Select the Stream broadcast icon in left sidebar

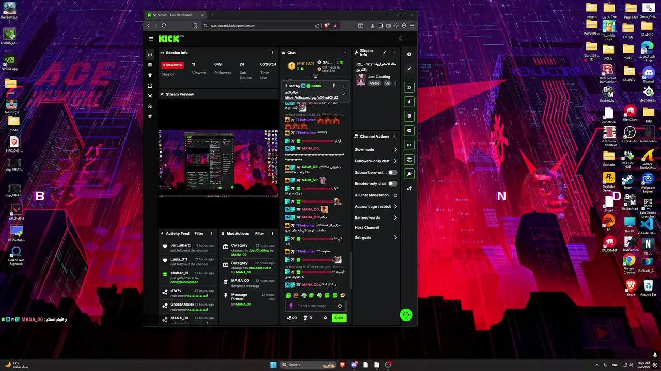click(x=150, y=55)
